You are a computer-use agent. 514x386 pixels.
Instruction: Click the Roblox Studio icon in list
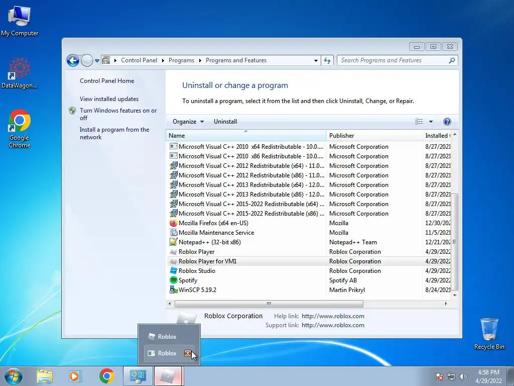coord(173,271)
